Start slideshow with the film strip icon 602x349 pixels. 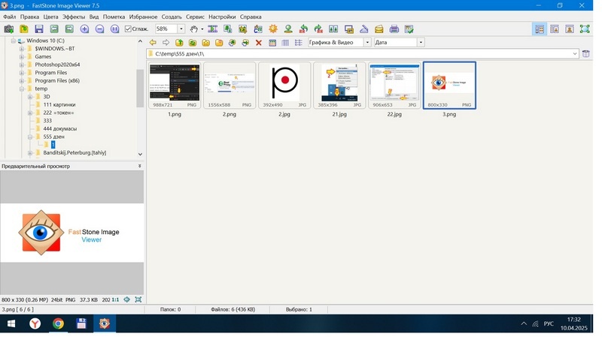click(212, 29)
